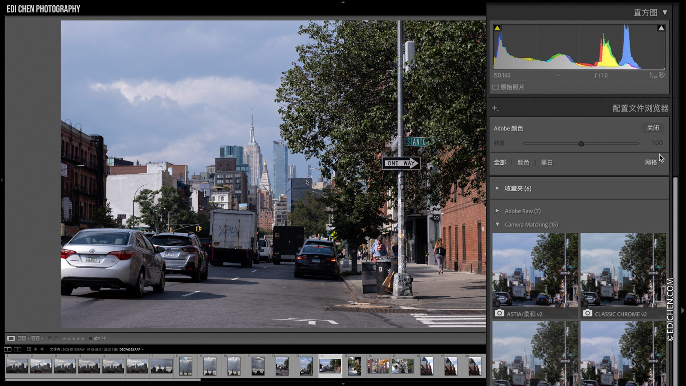Go forward with the right arrow in filmstrip bar
686x386 pixels.
pos(42,349)
